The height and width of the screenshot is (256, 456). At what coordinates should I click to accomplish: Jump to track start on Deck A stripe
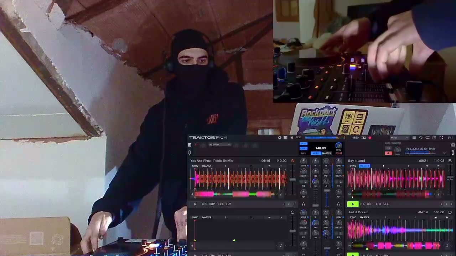click(x=192, y=194)
